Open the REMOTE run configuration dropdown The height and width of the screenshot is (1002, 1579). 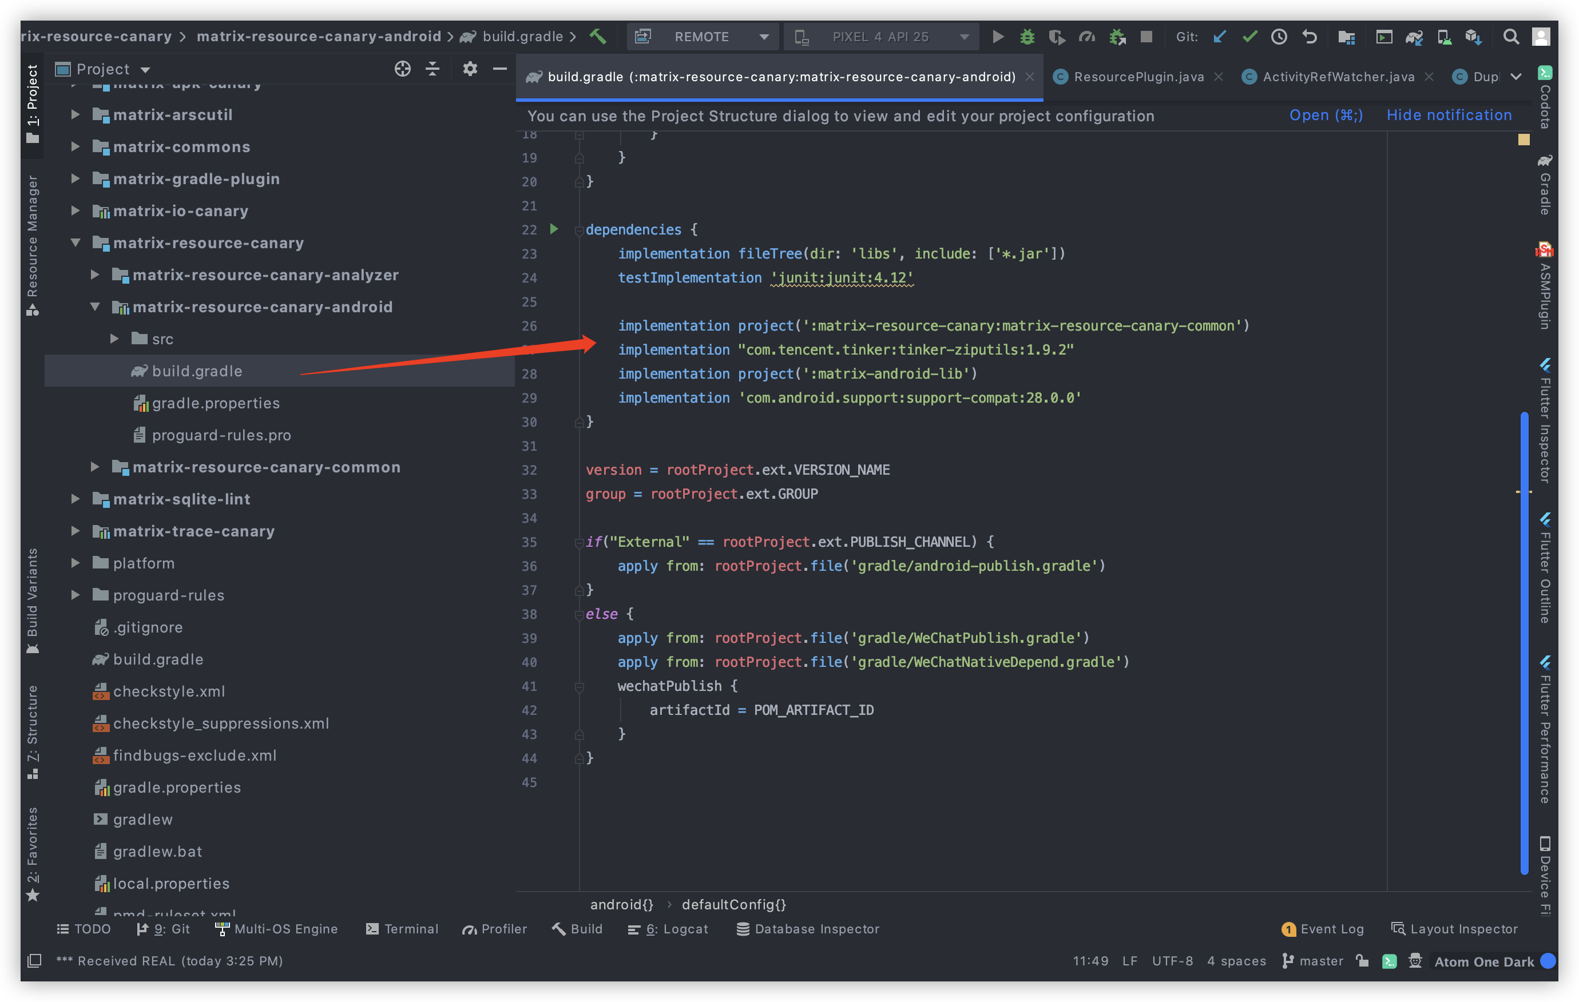[703, 37]
